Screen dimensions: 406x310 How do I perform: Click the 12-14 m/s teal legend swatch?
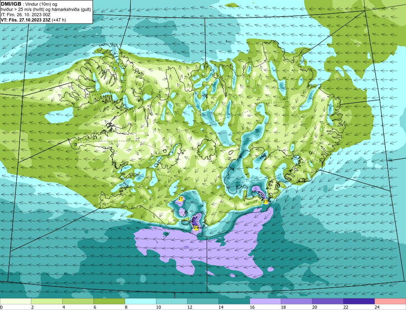203,301
